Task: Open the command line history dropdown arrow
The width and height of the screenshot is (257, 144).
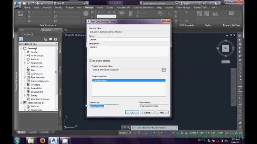Action: [x=177, y=128]
